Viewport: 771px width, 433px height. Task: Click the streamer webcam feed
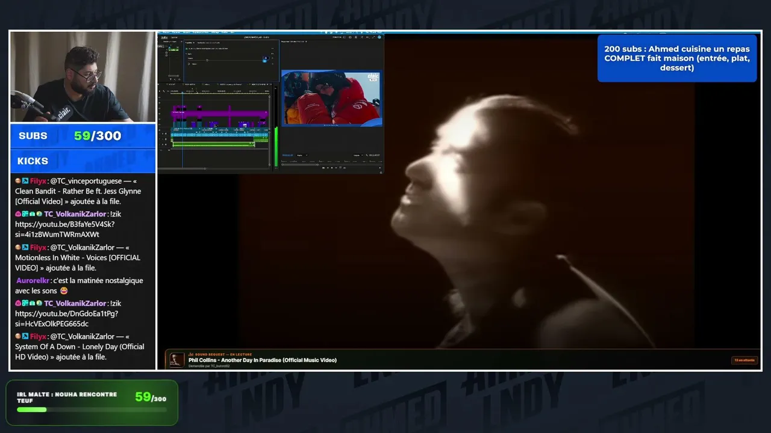pos(83,77)
